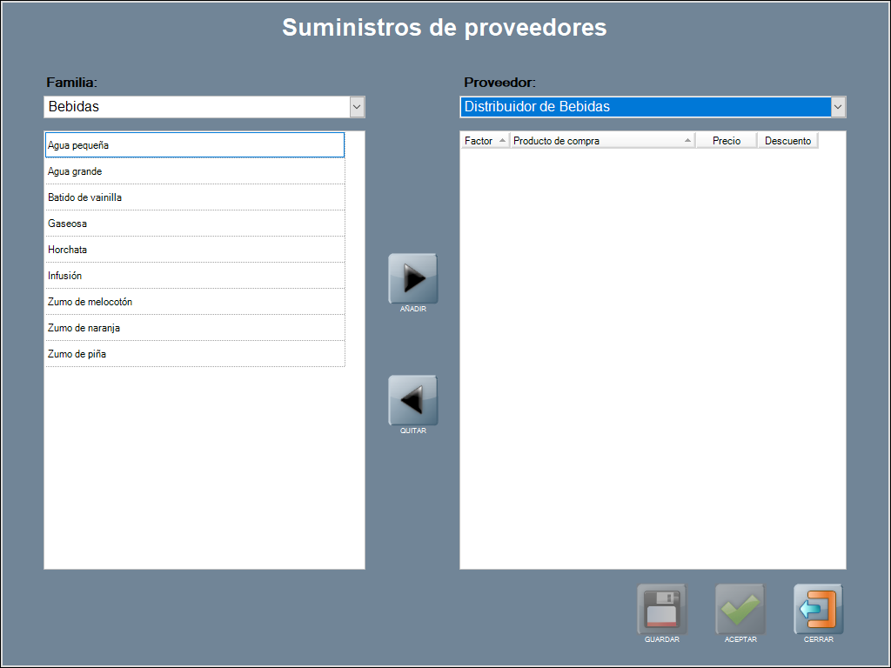Click the Cerrar exit icon
The width and height of the screenshot is (891, 668).
pyautogui.click(x=818, y=609)
